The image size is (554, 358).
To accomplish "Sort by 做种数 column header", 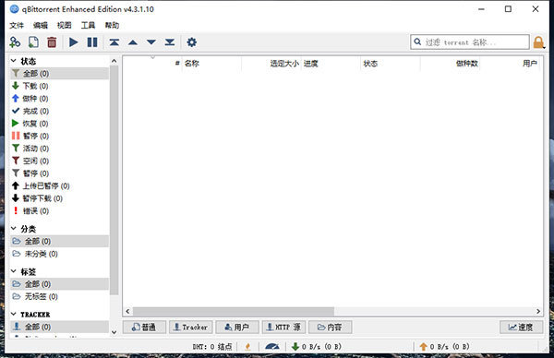I will (451, 64).
